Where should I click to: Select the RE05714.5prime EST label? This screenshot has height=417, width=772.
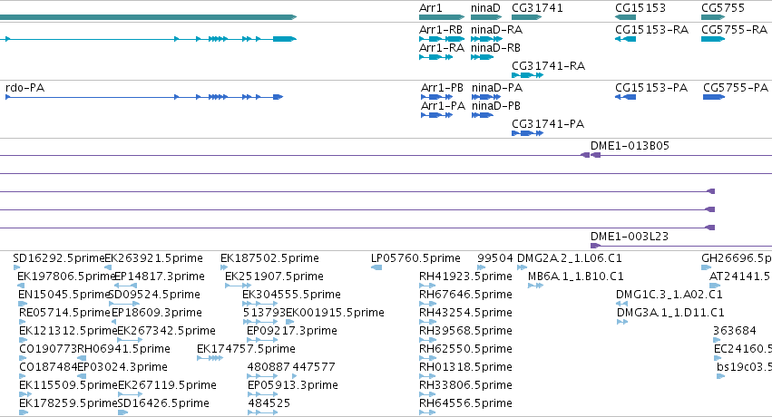click(x=64, y=313)
